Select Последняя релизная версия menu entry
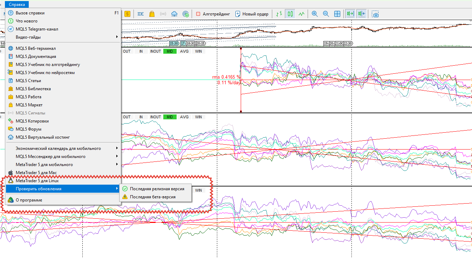The image size is (472, 258). coord(157,189)
